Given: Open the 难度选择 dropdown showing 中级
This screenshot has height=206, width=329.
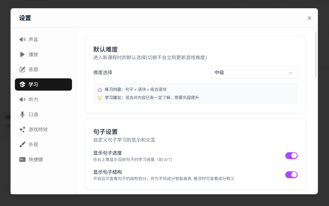Looking at the screenshot, I should [254, 73].
